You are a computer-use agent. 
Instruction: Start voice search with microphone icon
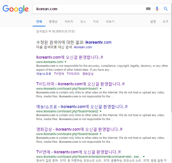point(157,9)
